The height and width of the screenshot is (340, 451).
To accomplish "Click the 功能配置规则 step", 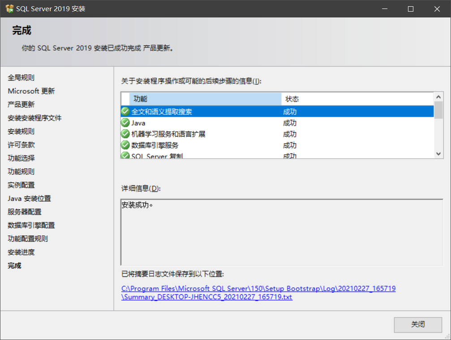I will click(x=28, y=239).
